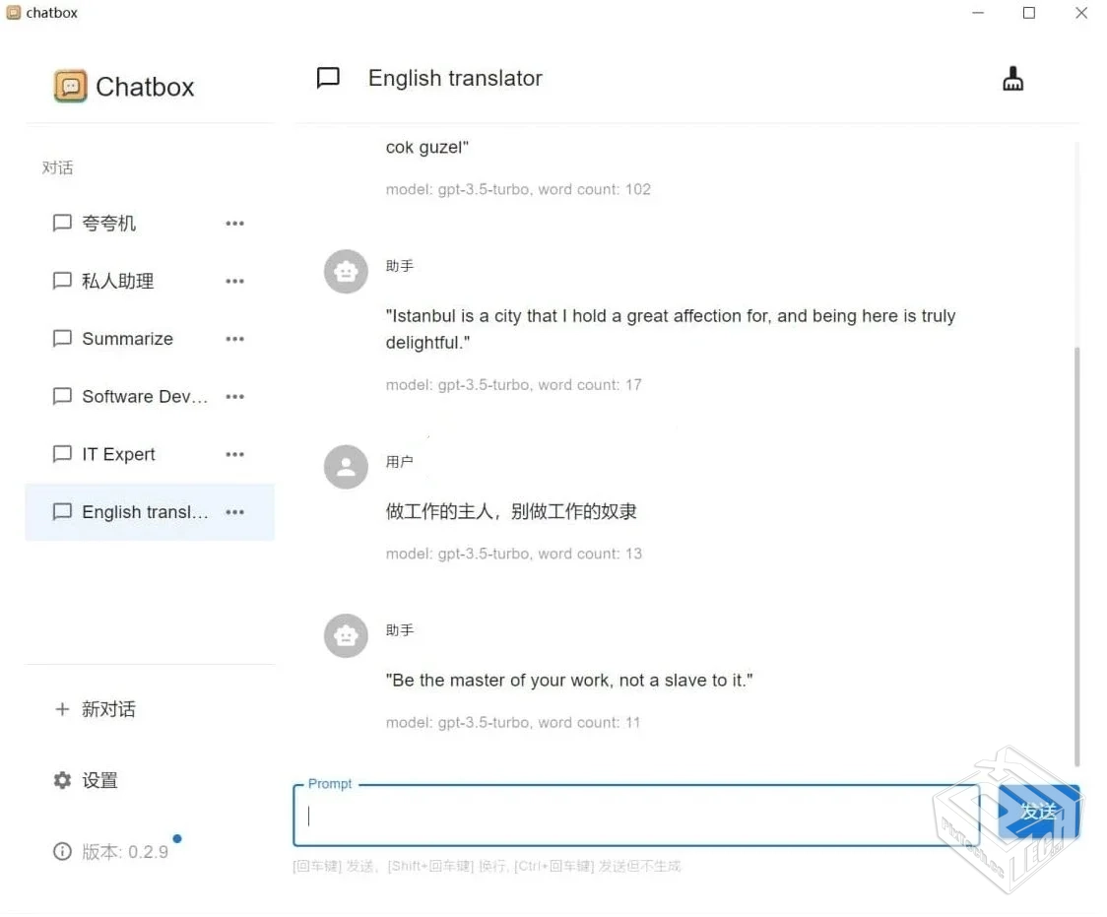Screen dimensions: 1107x917
Task: Click the user avatar of the 用户 message
Action: coord(346,467)
